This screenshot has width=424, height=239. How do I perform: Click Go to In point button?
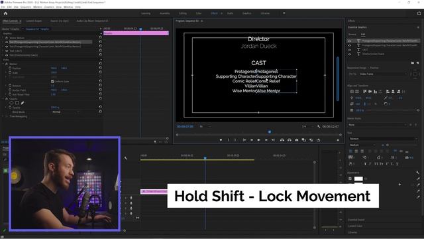[244, 140]
